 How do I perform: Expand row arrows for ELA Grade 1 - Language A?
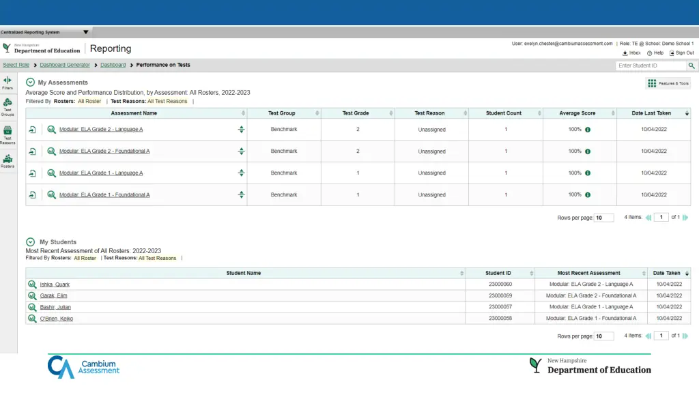coord(241,173)
